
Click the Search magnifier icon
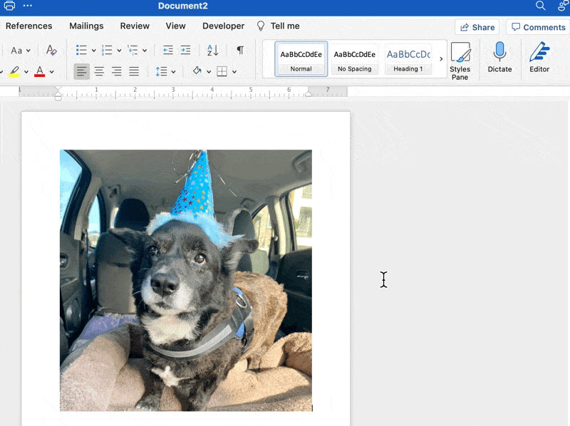[x=541, y=6]
